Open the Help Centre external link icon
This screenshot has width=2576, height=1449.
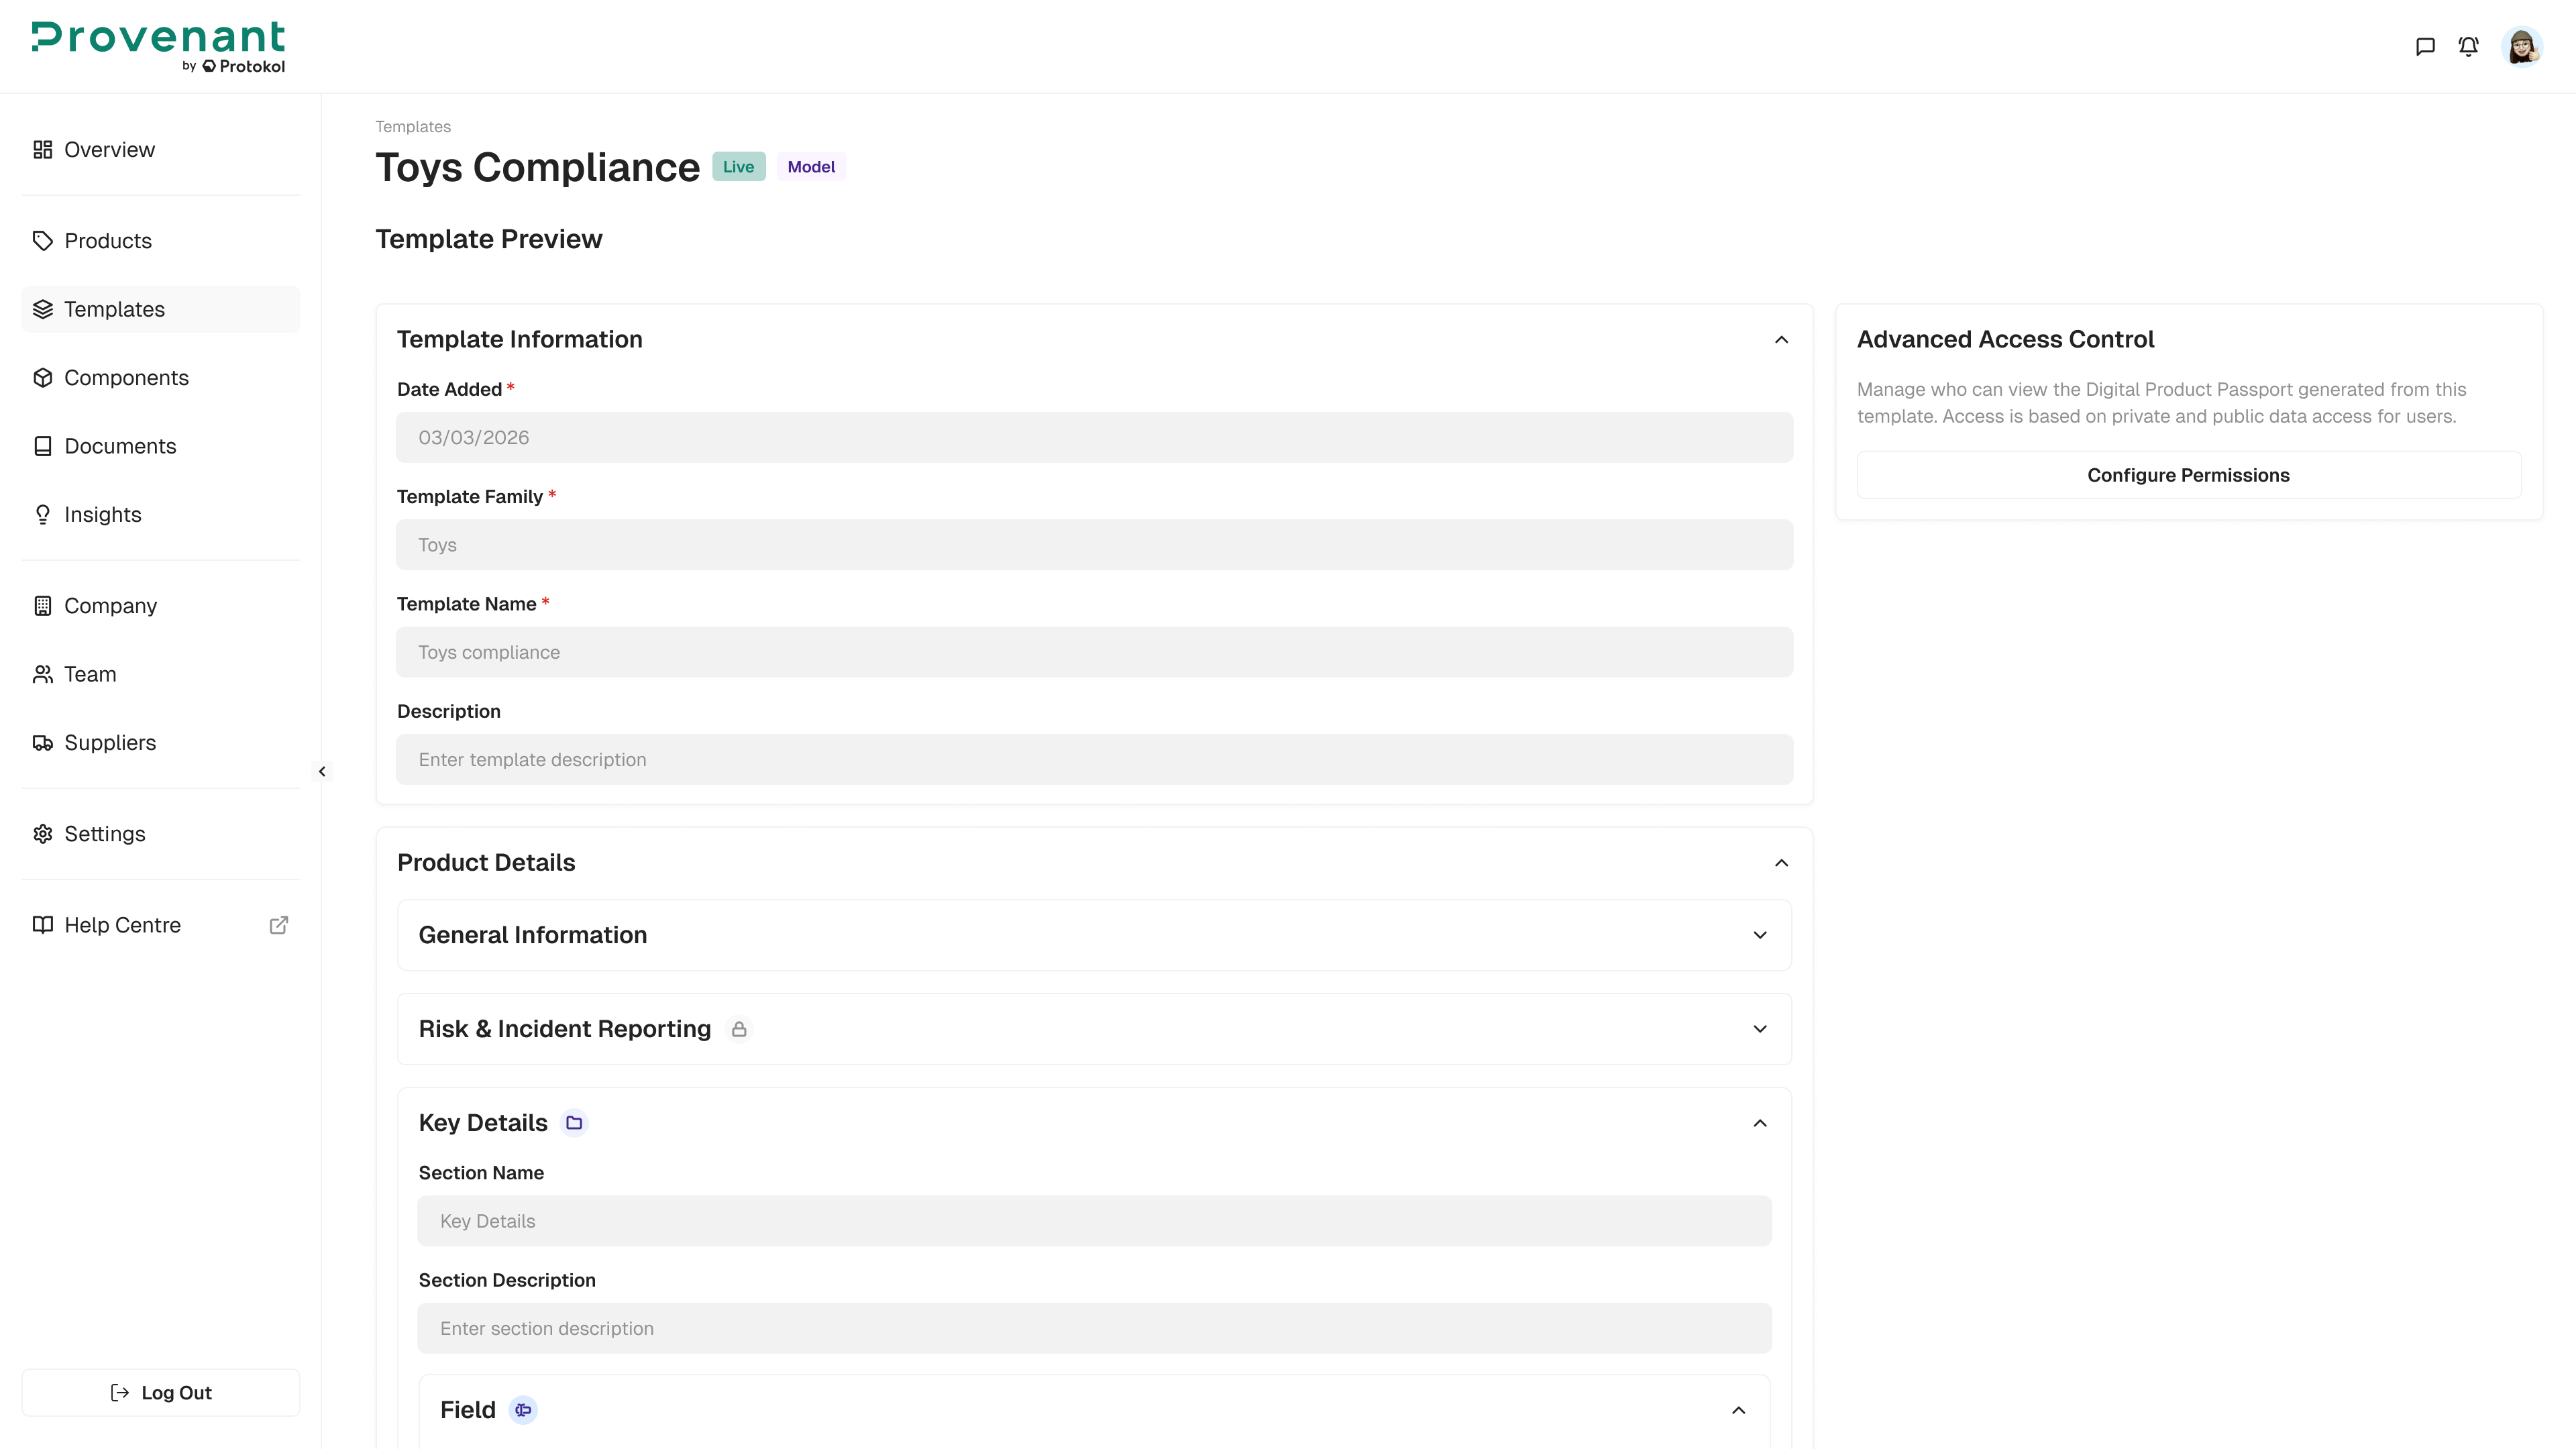[279, 925]
